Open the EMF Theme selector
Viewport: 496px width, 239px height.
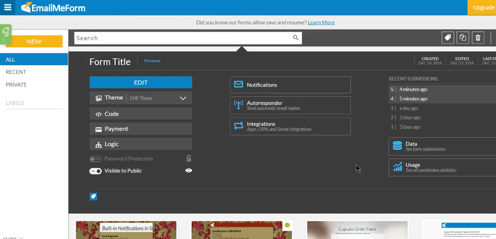tap(141, 98)
